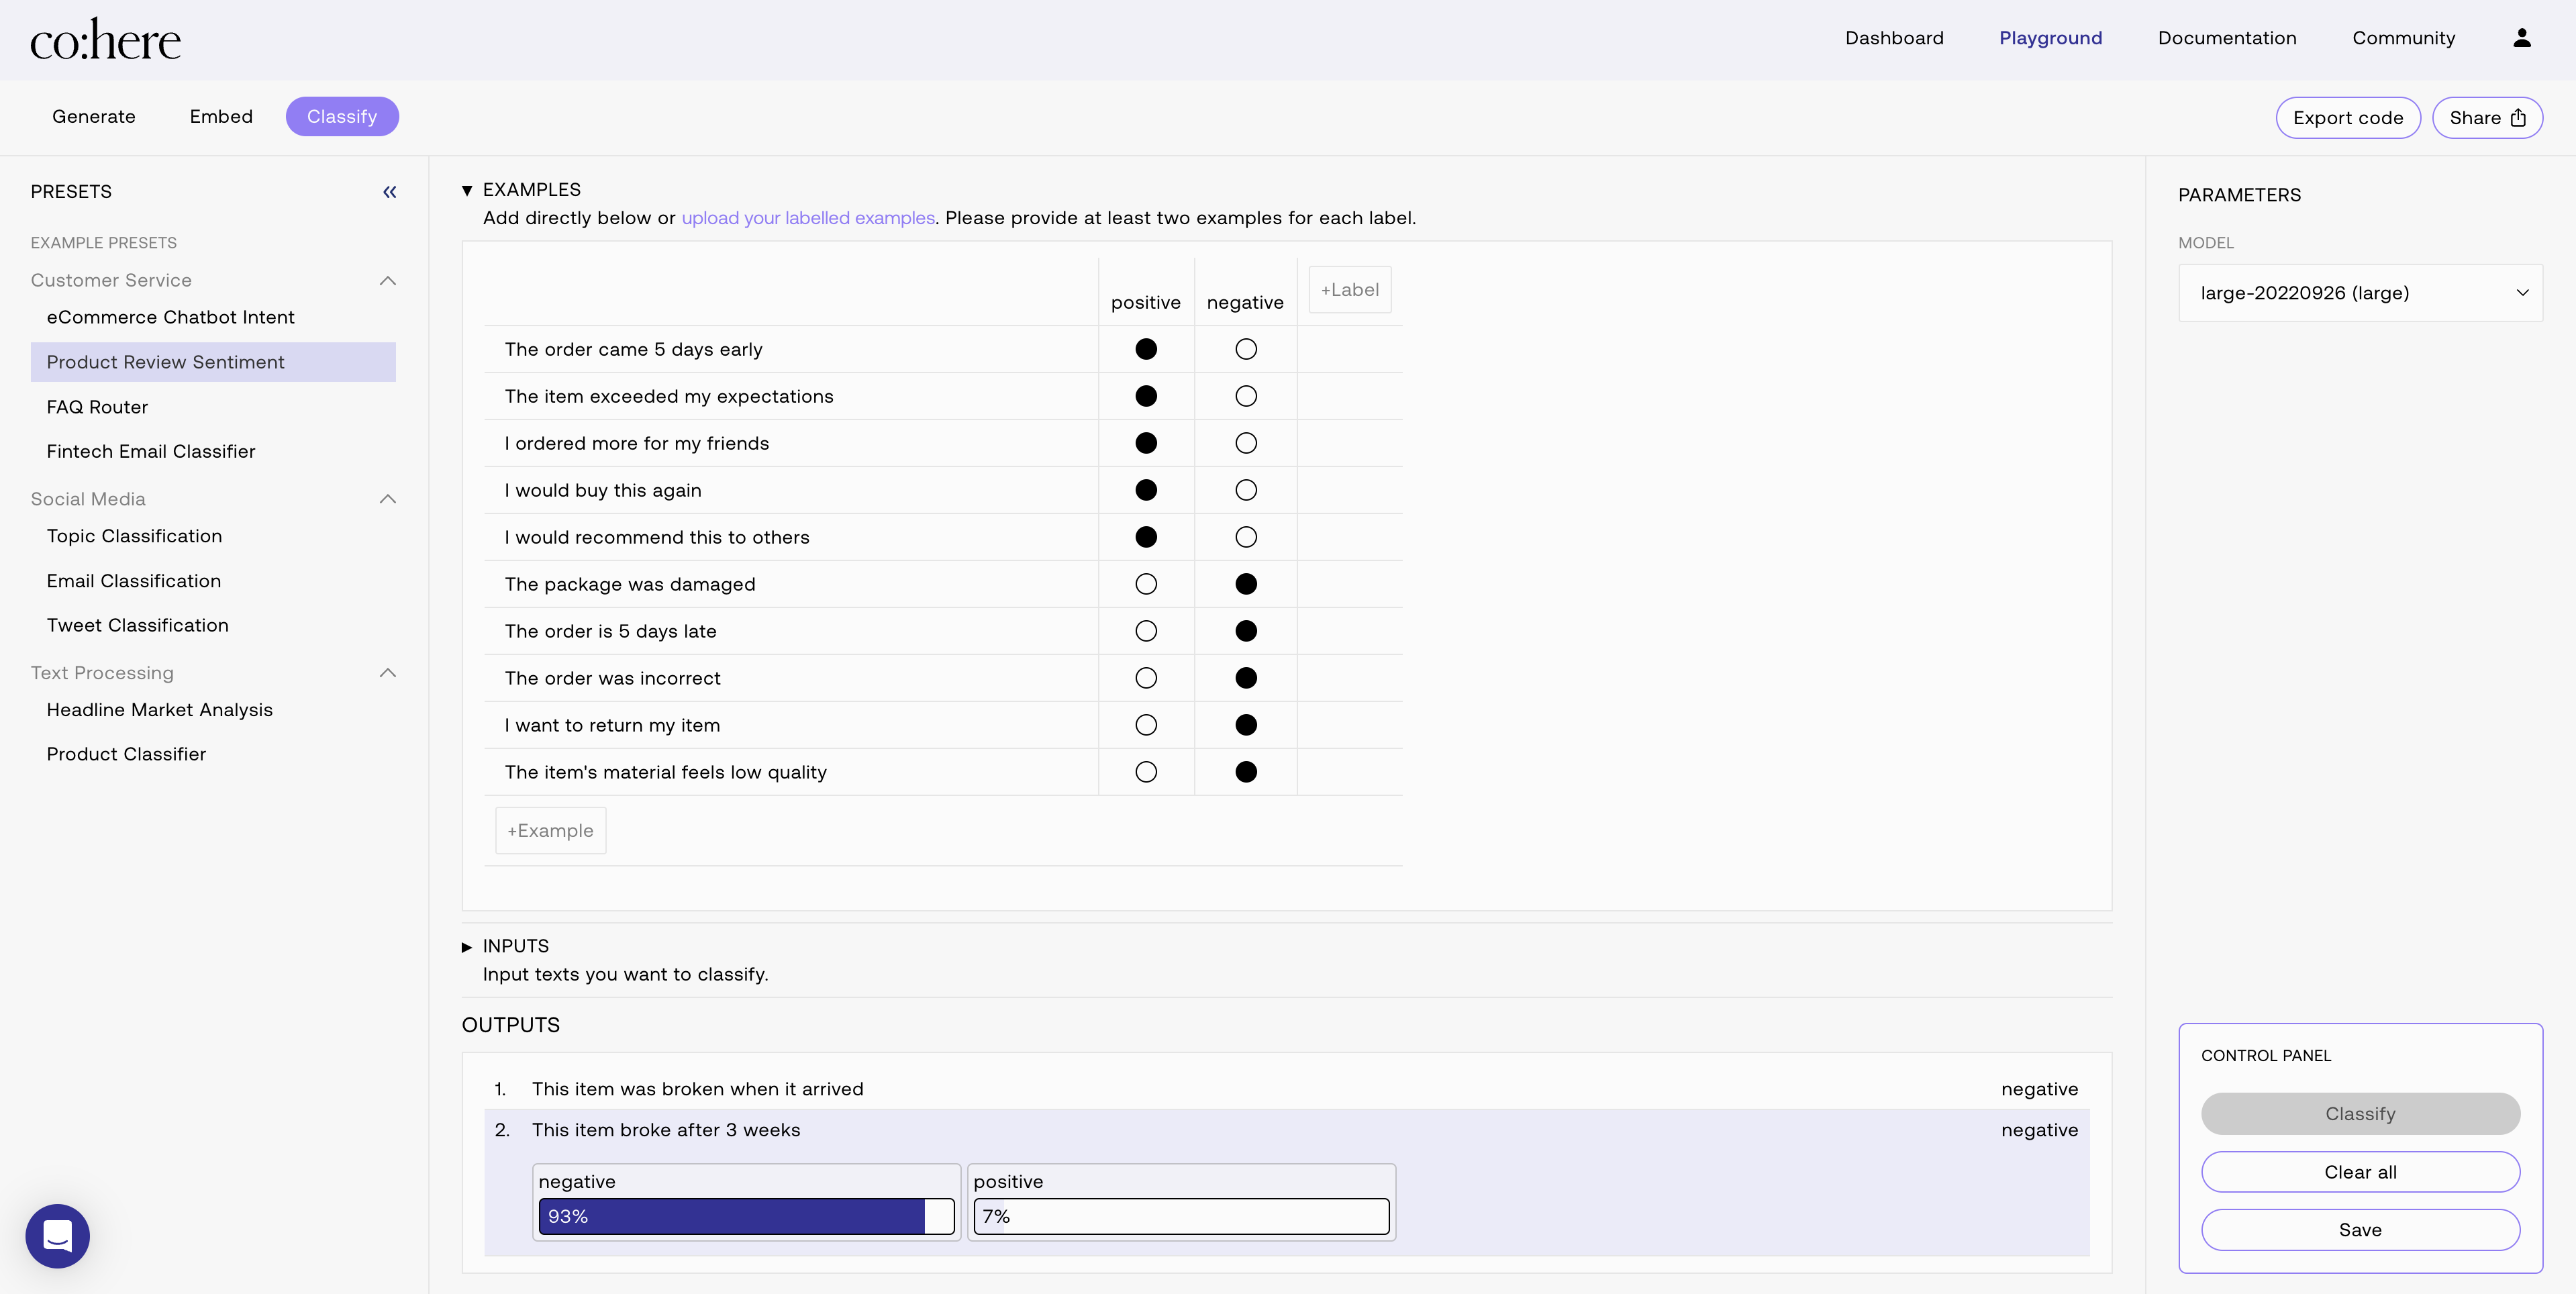The width and height of the screenshot is (2576, 1294).
Task: Select the FAQ Router preset
Action: click(97, 407)
